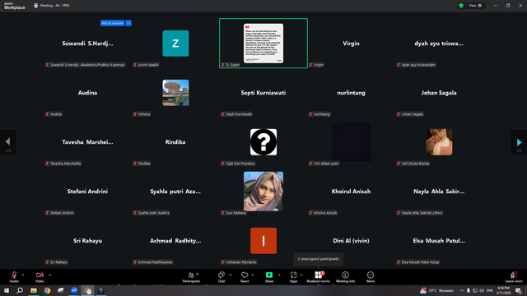Click Rindika participant name
This screenshot has height=296, width=527.
tap(175, 142)
